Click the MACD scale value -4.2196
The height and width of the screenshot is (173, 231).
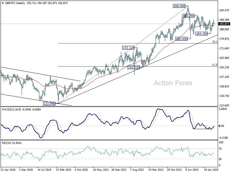[x=223, y=138]
